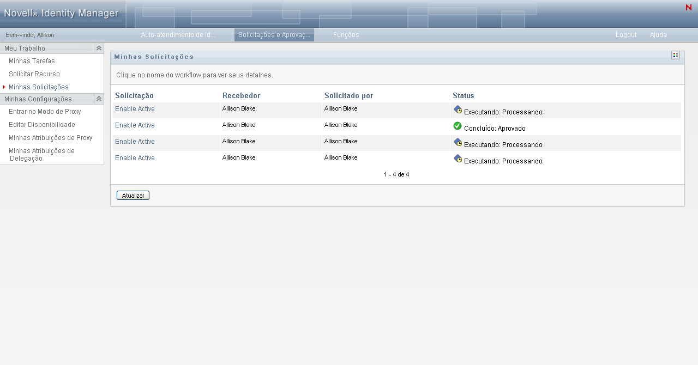Click the 1 - 4 de 4 pagination text
Image resolution: width=698 pixels, height=365 pixels.
pos(396,175)
